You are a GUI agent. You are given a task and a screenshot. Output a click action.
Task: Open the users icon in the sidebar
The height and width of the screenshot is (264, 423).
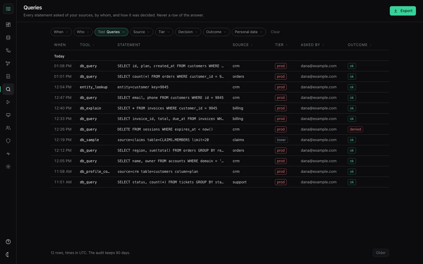click(x=8, y=128)
